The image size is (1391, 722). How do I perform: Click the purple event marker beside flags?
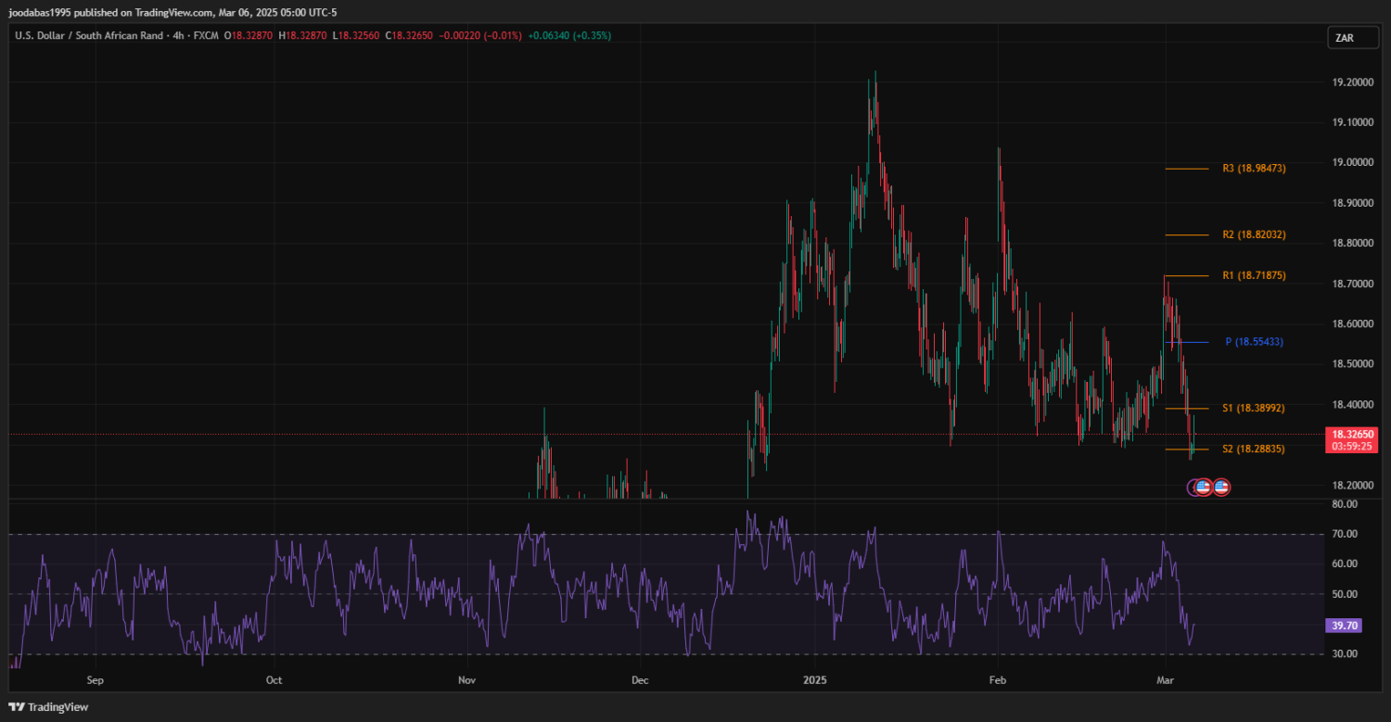[x=1193, y=487]
